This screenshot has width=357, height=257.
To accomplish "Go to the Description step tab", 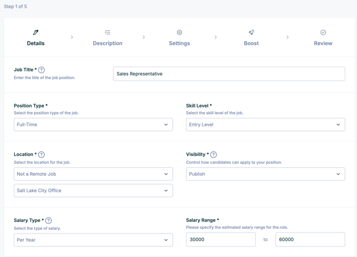I will (108, 43).
